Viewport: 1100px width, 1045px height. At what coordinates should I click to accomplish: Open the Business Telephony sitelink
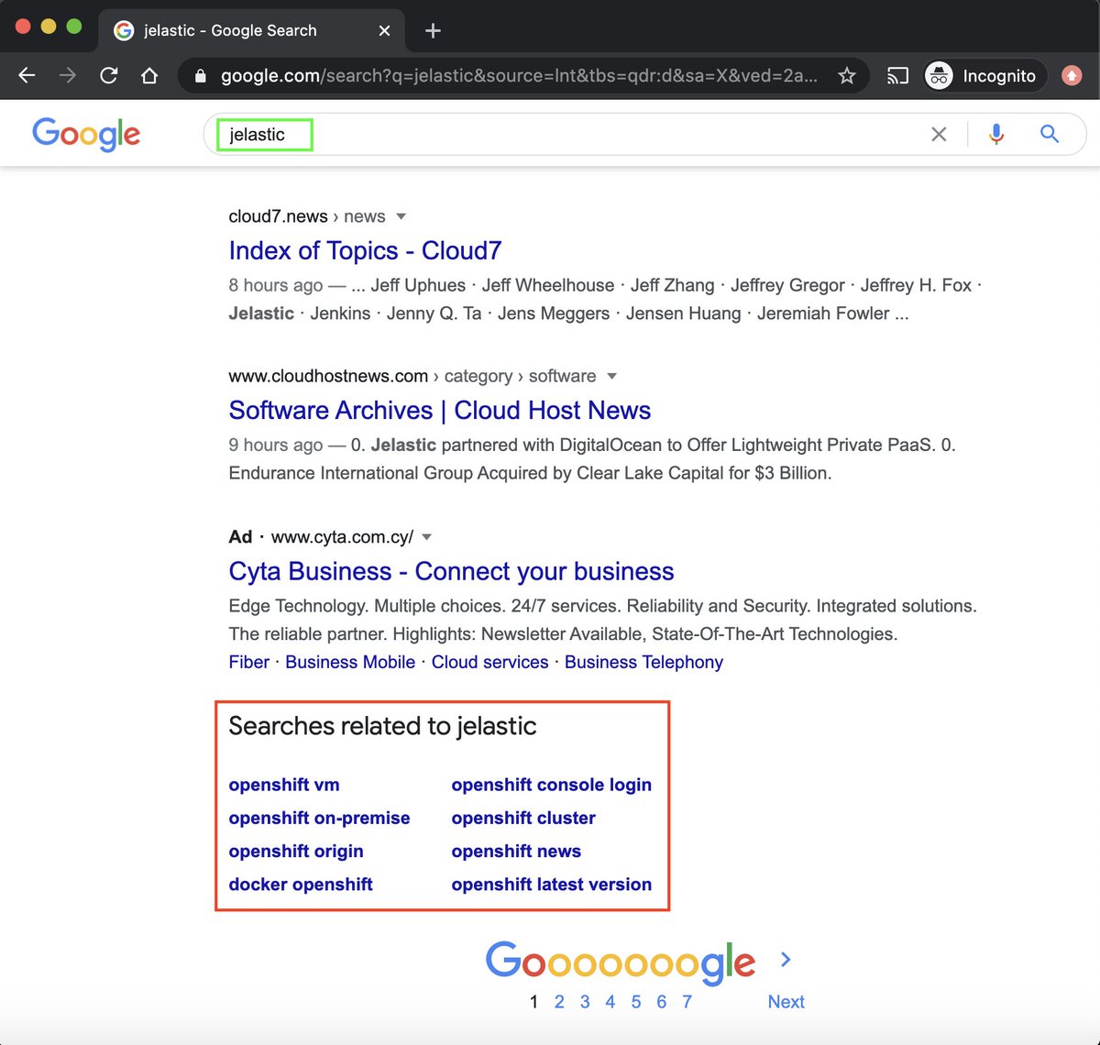click(x=643, y=662)
